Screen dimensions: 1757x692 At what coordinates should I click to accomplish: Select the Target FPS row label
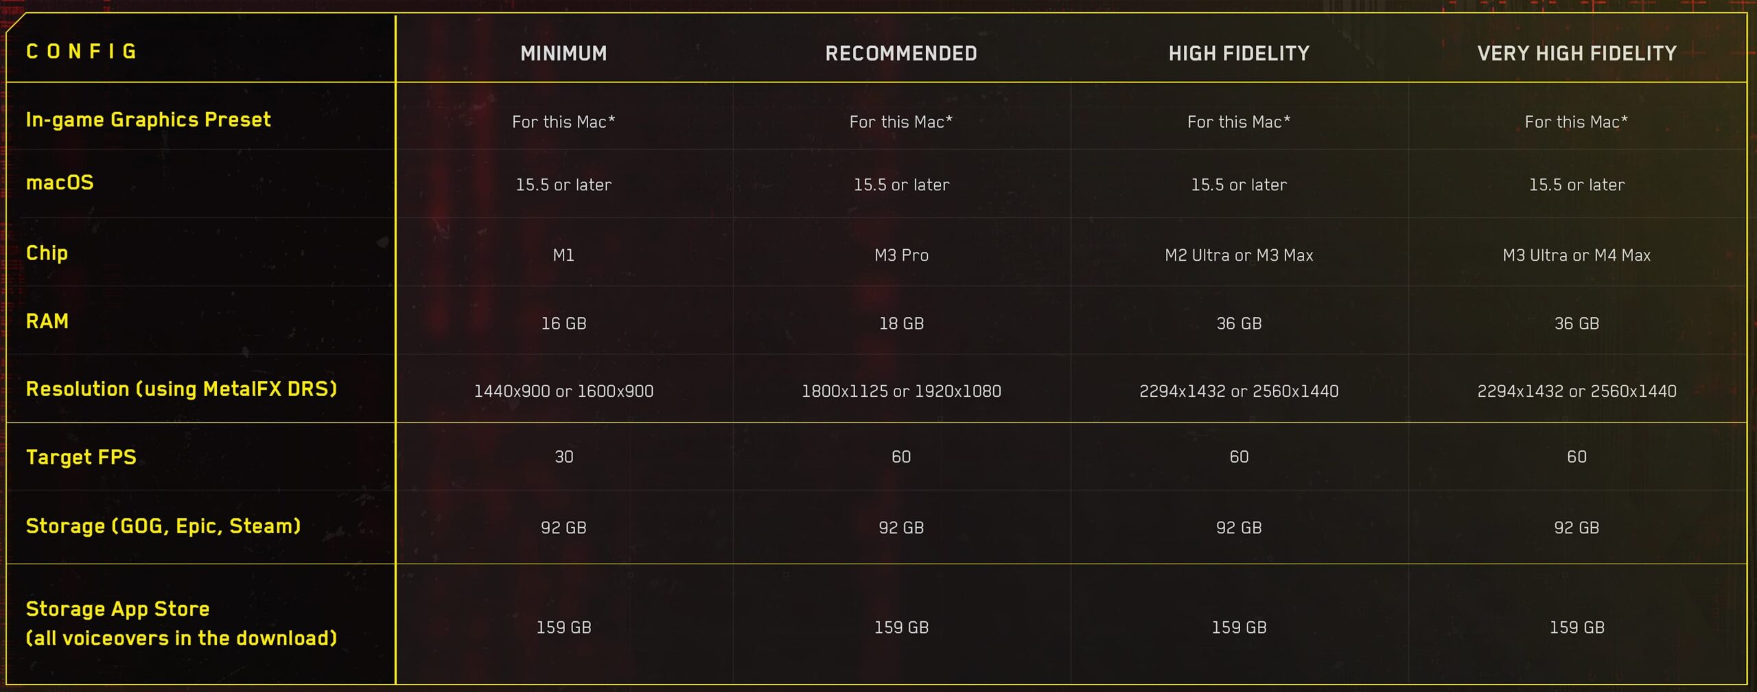coord(81,457)
